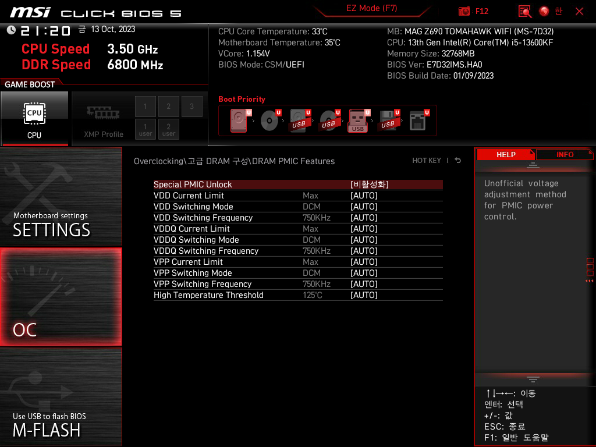Select XMP profile 3 button
596x447 pixels.
coord(191,107)
